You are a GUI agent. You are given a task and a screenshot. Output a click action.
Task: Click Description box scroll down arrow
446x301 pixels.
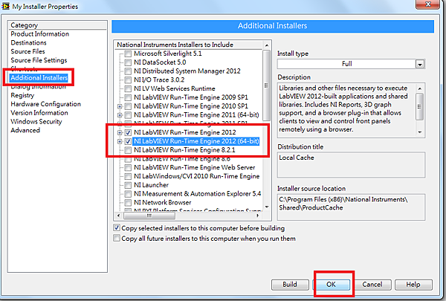click(419, 132)
